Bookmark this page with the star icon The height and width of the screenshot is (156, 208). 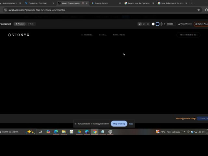199,10
